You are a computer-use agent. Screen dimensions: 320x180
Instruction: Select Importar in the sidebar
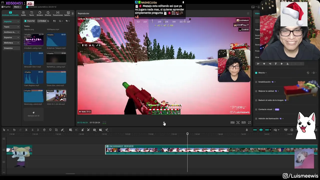point(11,21)
